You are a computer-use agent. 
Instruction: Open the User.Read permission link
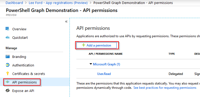pyautogui.click(x=104, y=74)
